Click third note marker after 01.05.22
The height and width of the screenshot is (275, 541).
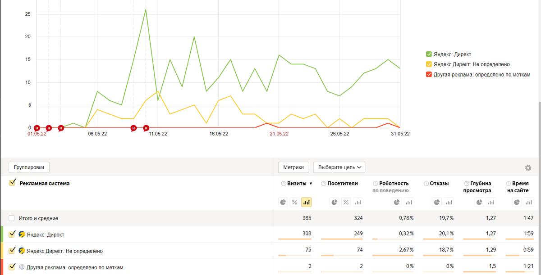tap(61, 128)
